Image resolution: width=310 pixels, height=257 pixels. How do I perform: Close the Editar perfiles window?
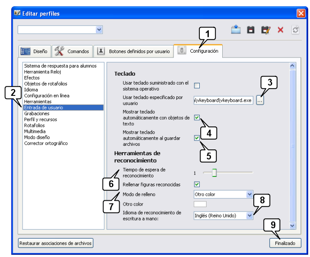[301, 14]
